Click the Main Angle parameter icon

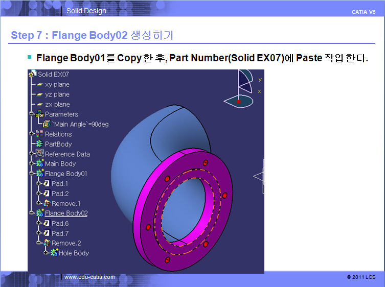click(x=47, y=124)
